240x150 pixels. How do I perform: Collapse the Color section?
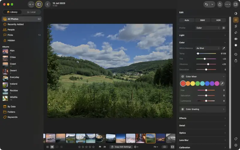pyautogui.click(x=202, y=43)
